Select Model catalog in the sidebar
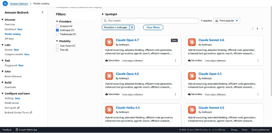 [13, 34]
